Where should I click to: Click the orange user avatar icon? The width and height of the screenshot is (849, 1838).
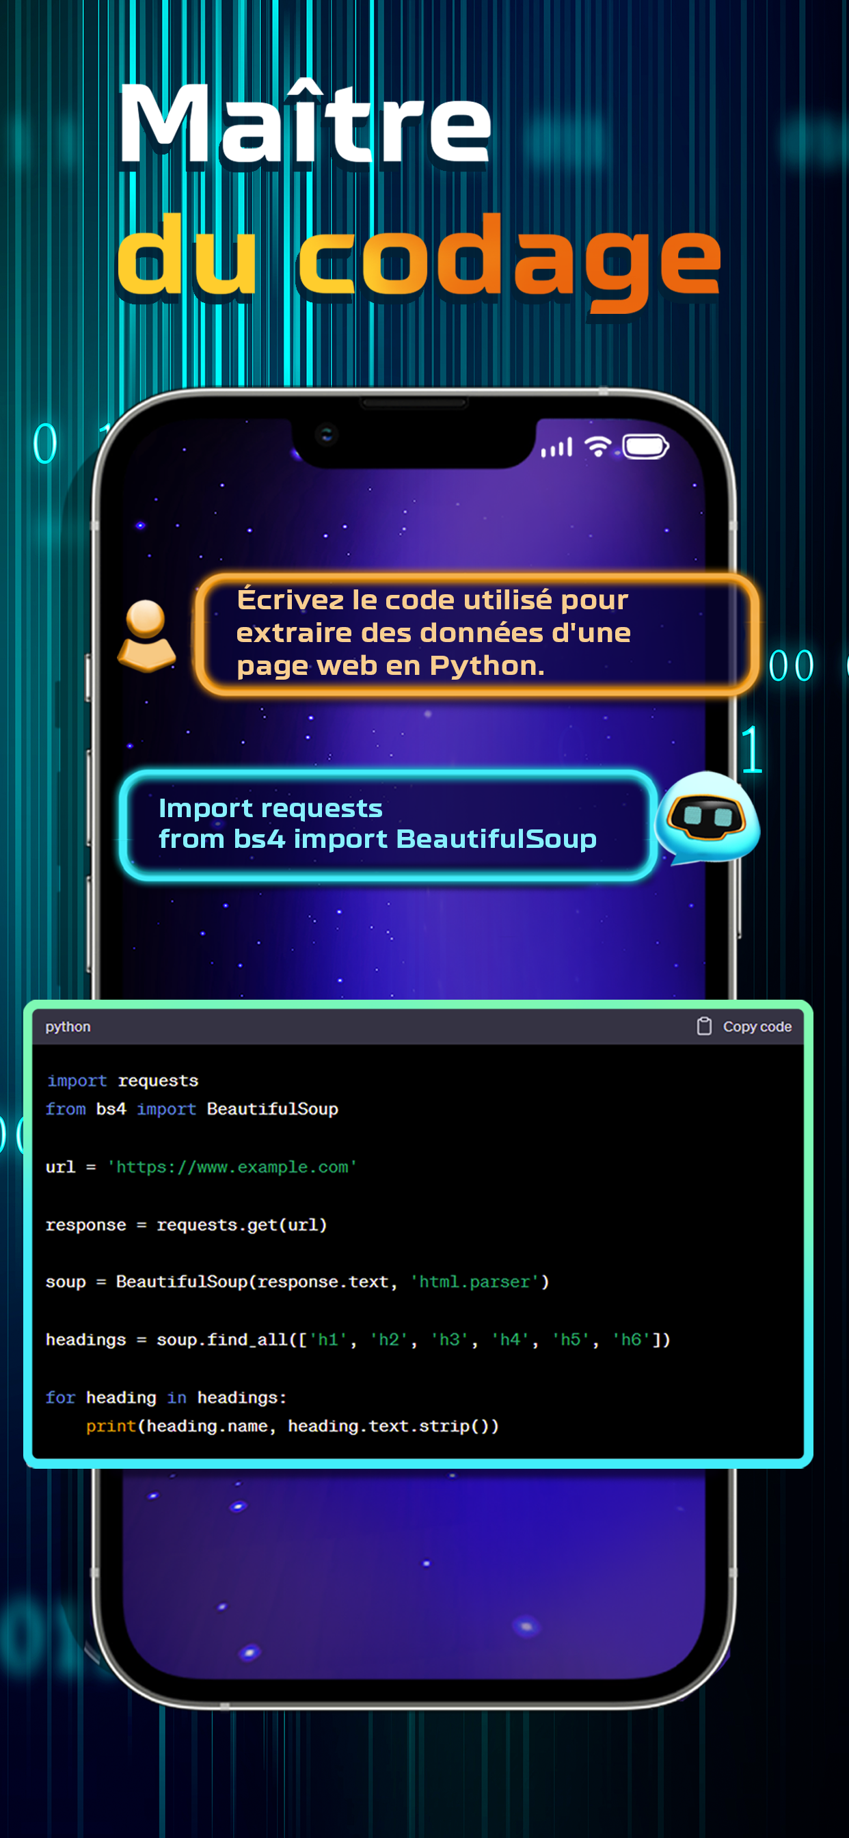(x=146, y=635)
